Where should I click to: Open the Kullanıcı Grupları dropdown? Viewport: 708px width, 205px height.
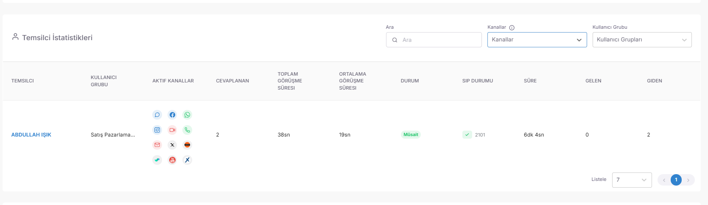[x=642, y=40]
